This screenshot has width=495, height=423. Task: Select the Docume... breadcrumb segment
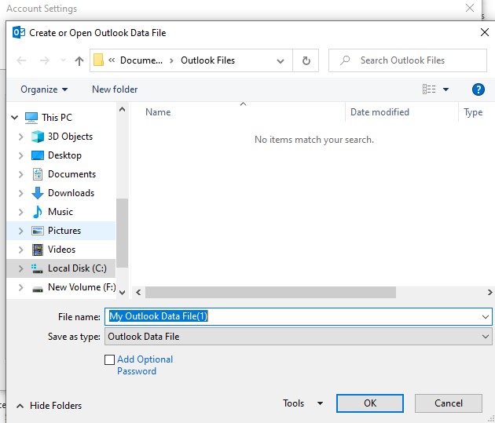pyautogui.click(x=141, y=60)
